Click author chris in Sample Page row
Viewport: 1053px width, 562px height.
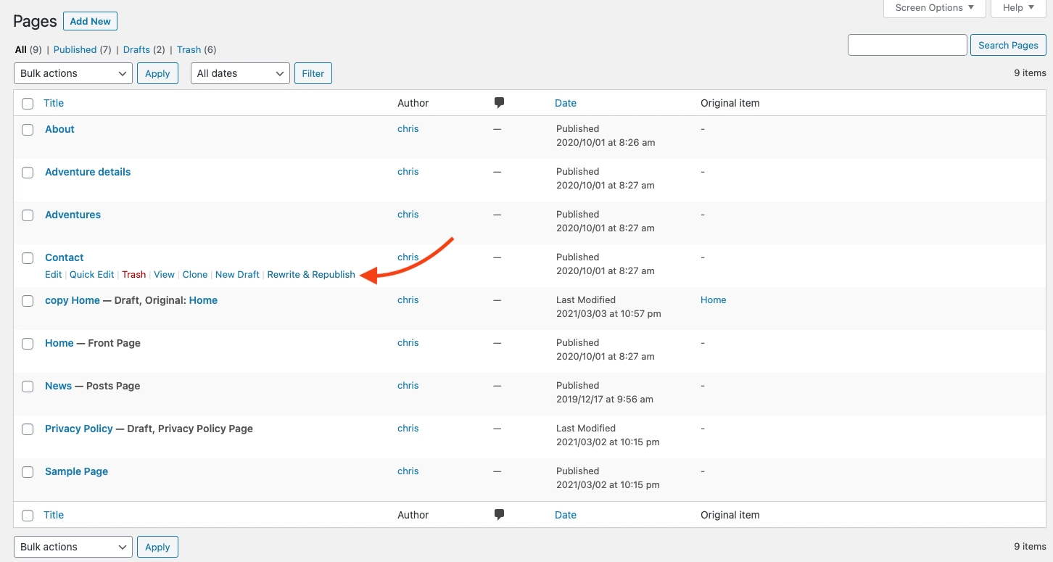pos(408,471)
